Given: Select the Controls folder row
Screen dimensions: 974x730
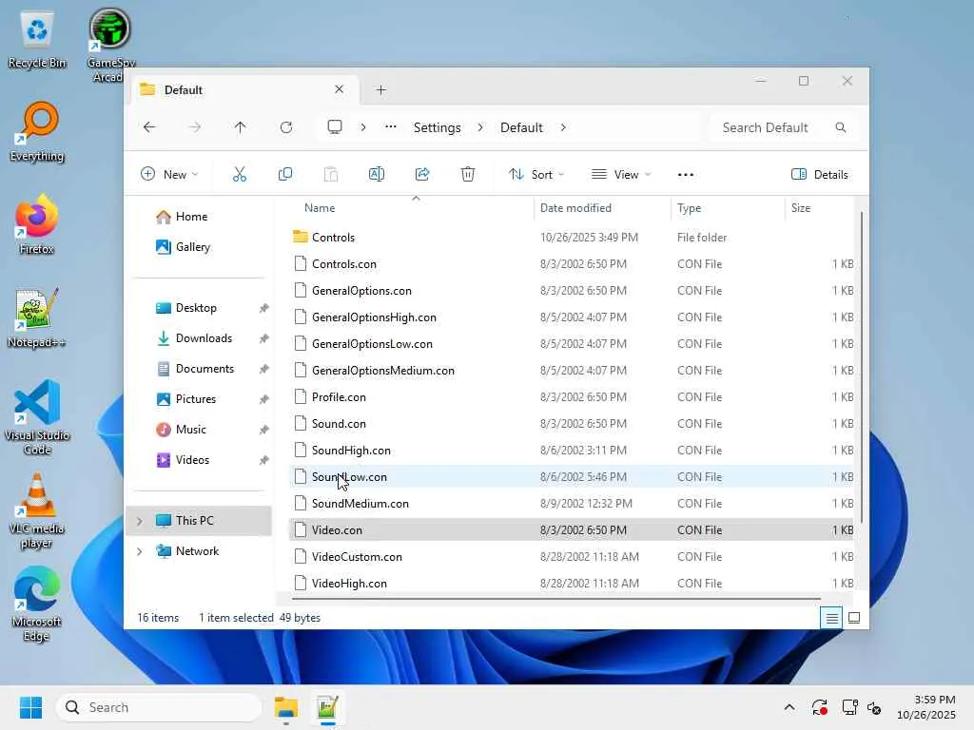Looking at the screenshot, I should pos(572,237).
